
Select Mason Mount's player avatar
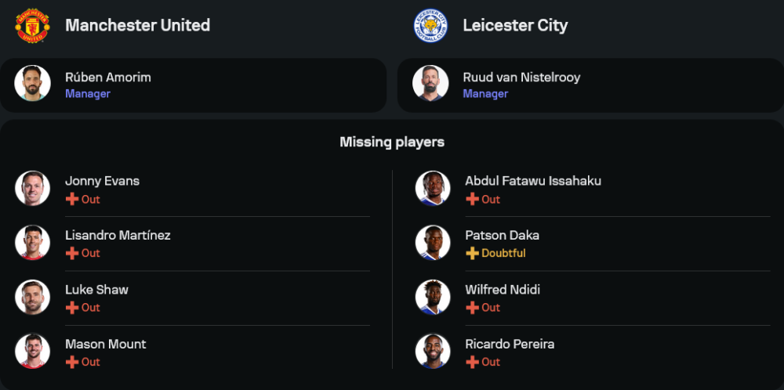pyautogui.click(x=32, y=352)
